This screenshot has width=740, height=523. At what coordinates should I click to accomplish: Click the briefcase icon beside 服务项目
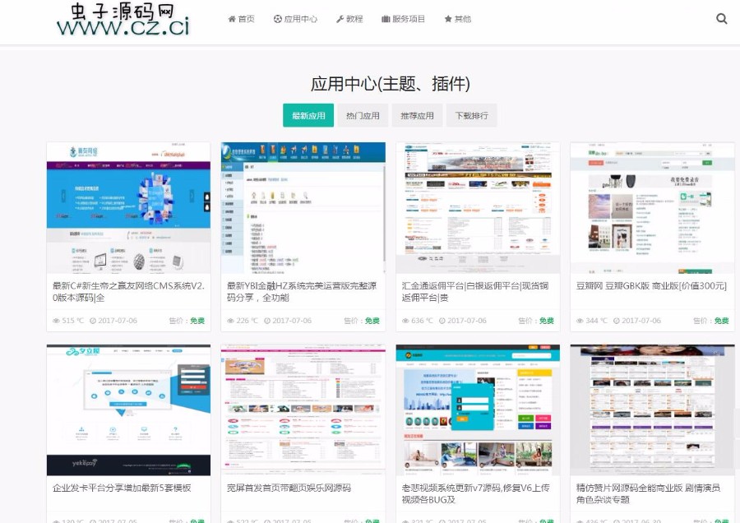pyautogui.click(x=384, y=18)
